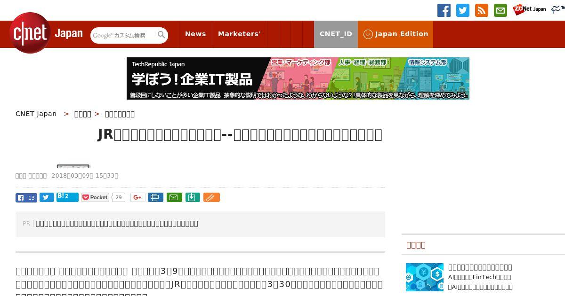Print the article with the printer icon
This screenshot has width=565, height=296.
click(155, 197)
